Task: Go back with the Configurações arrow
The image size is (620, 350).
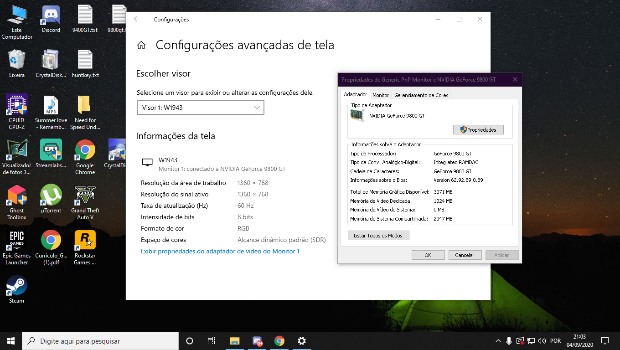Action: click(x=137, y=19)
